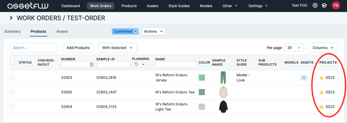Click the name W's Reform Enduro Jersey

[x=171, y=78]
